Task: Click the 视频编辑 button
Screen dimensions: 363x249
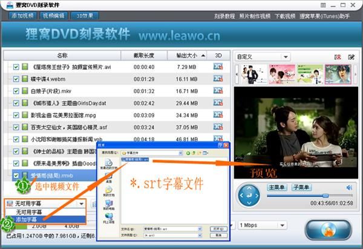Action: coord(54,16)
